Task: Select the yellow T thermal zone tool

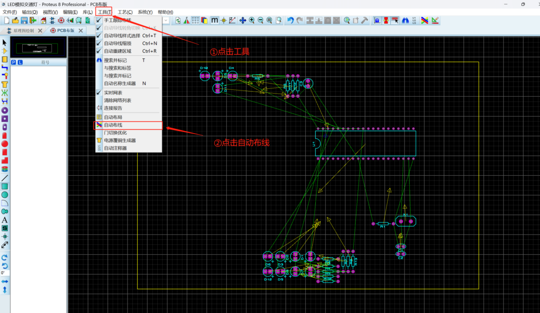Action: click(x=5, y=85)
